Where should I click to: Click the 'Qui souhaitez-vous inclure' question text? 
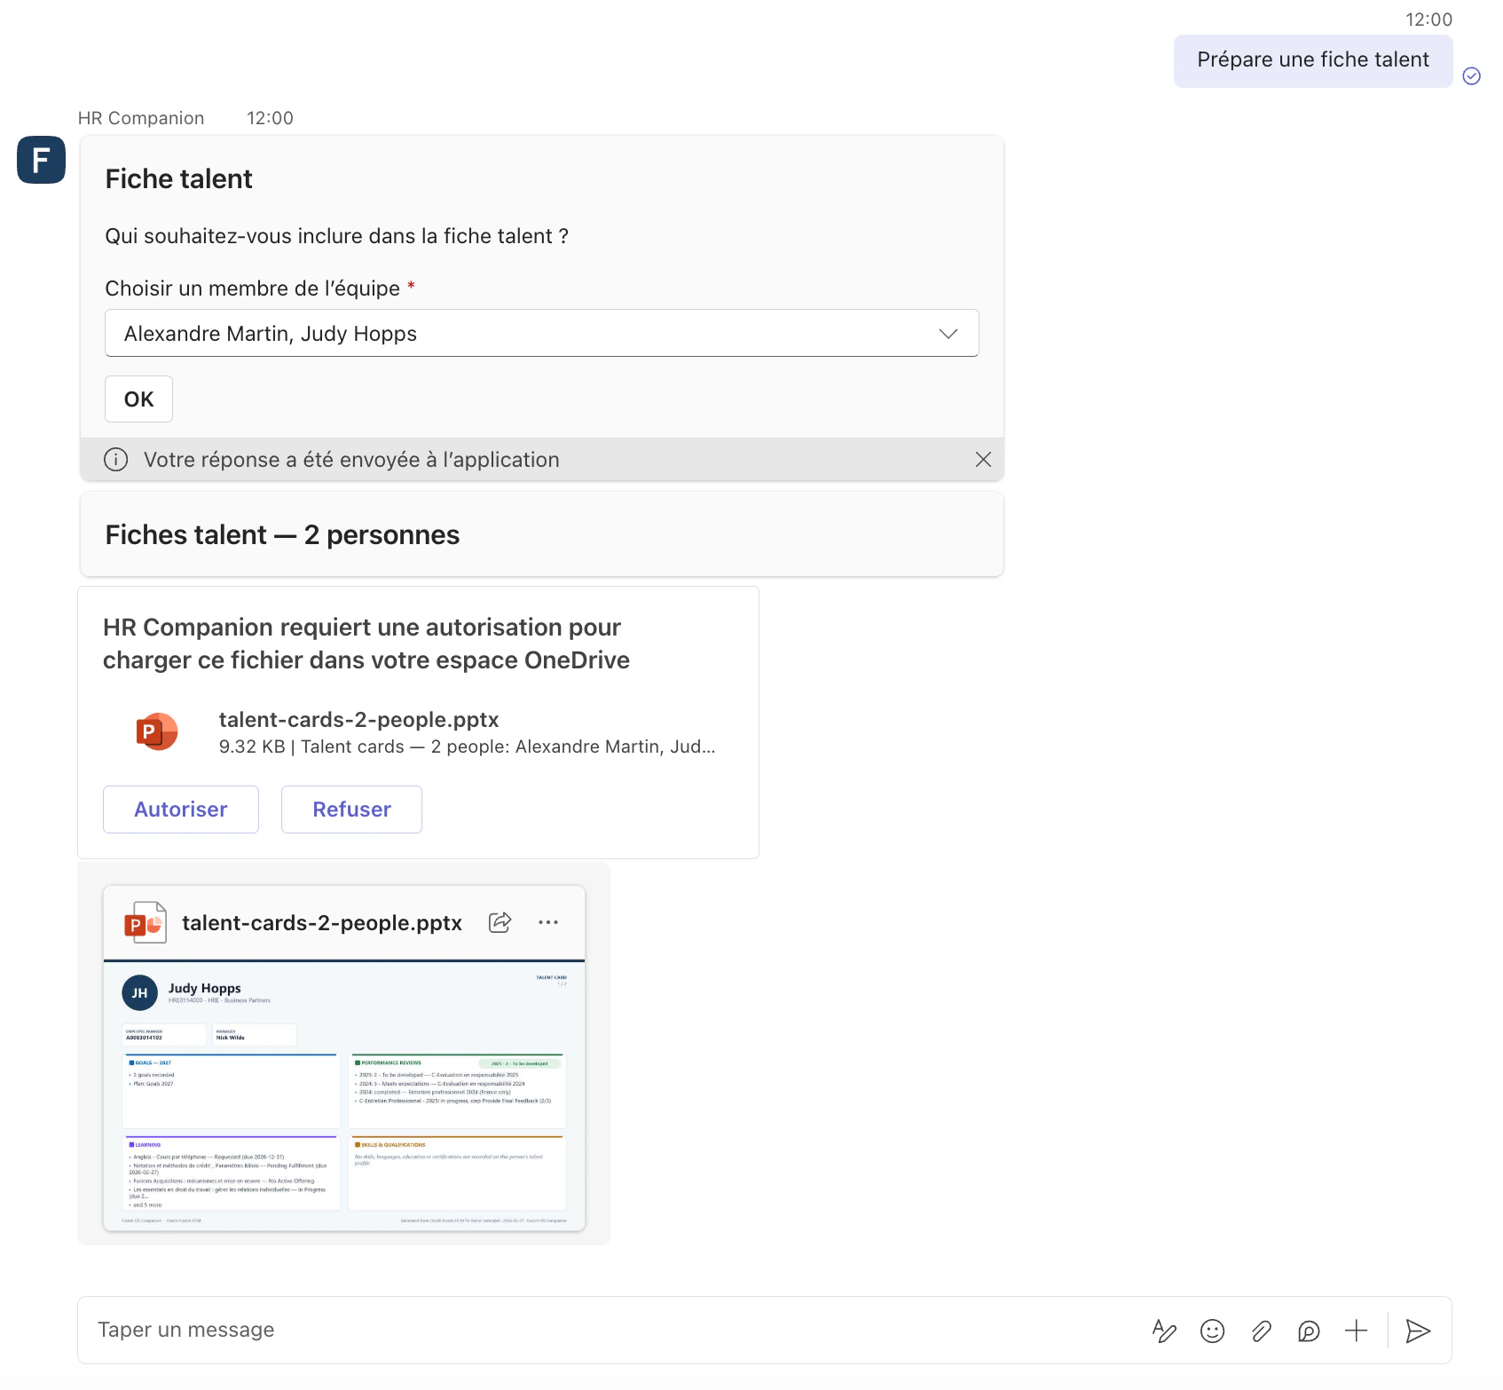point(337,236)
